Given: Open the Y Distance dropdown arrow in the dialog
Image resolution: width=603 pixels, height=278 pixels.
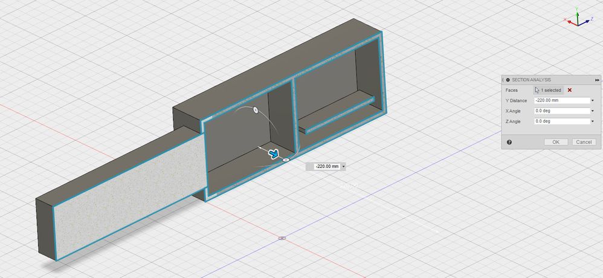Looking at the screenshot, I should 593,101.
